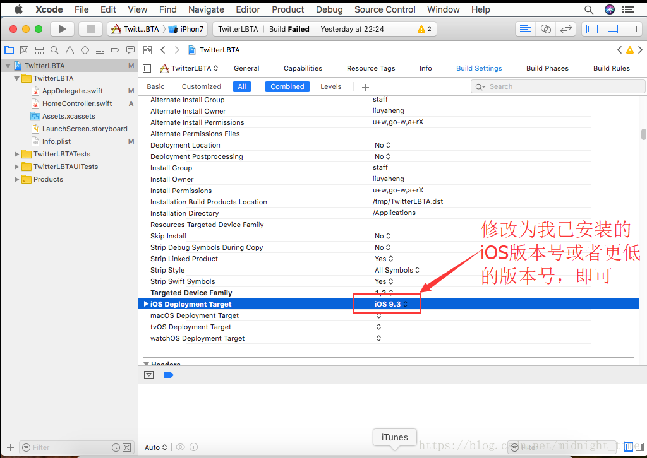Viewport: 647px width, 458px height.
Task: Show the Project navigator folder icon
Action: click(x=9, y=50)
